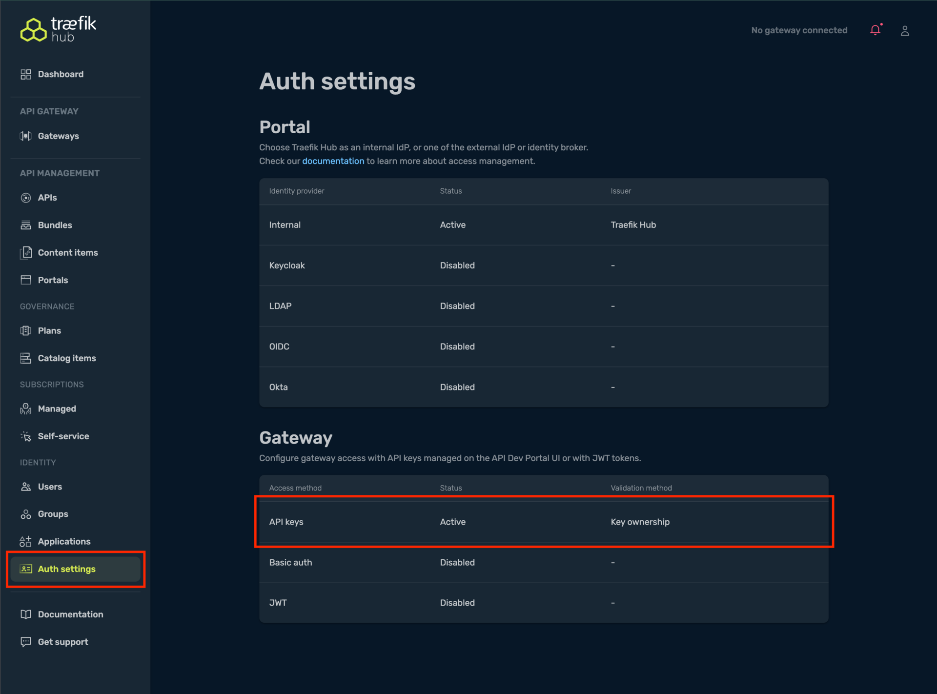Click the Groups circles icon

[x=26, y=514]
